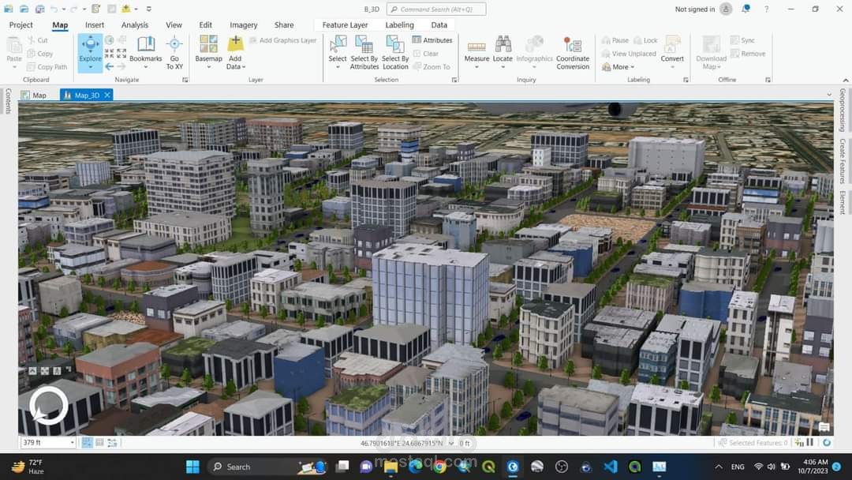This screenshot has height=480, width=852.
Task: Click the full extent globe icon
Action: pos(109,40)
